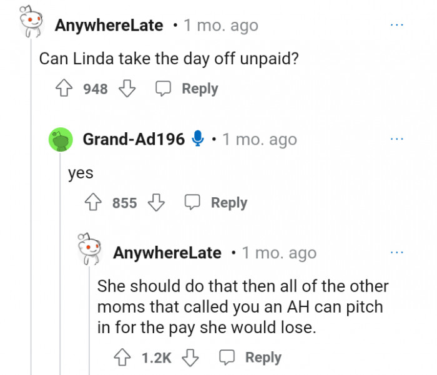Open Grand-Ad196's user profile
Screen dimensions: 437x375
(x=134, y=139)
